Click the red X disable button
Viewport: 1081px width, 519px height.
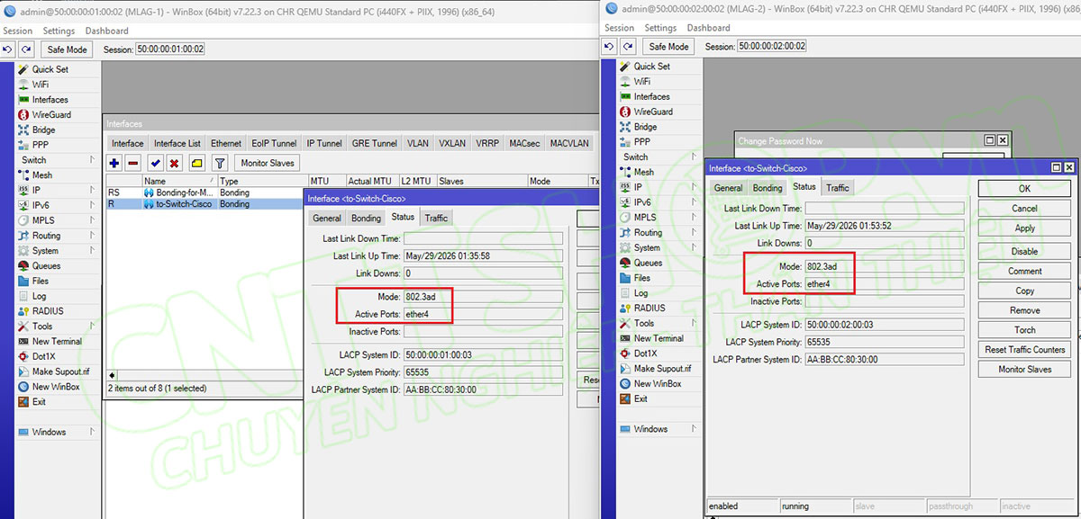point(174,163)
